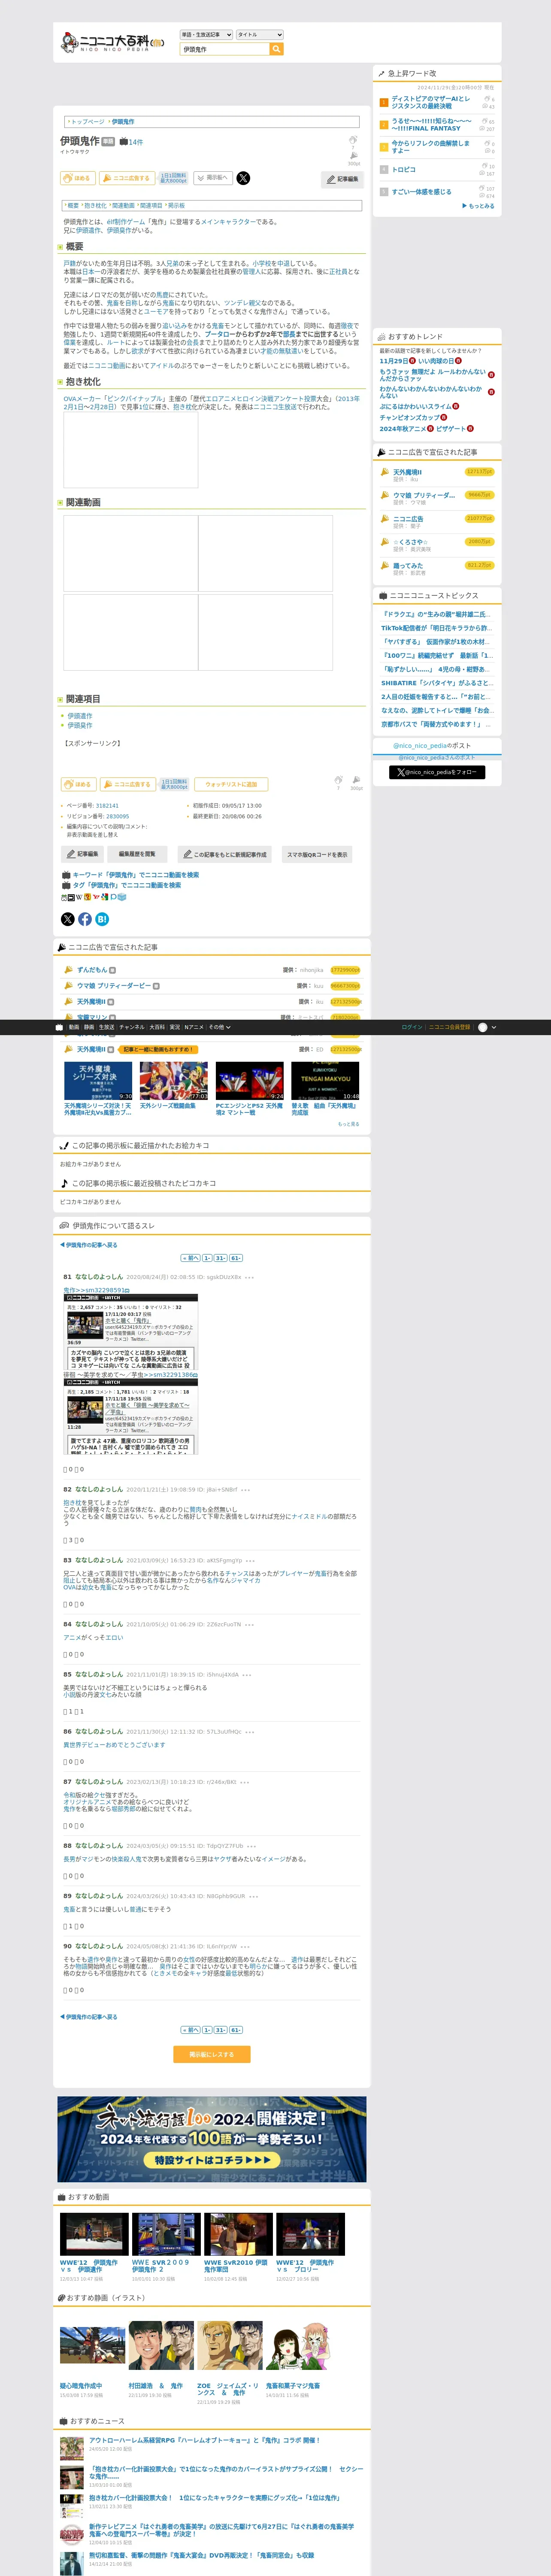Open the 11月29日 trend link
Image resolution: width=551 pixels, height=2576 pixels.
coord(393,361)
